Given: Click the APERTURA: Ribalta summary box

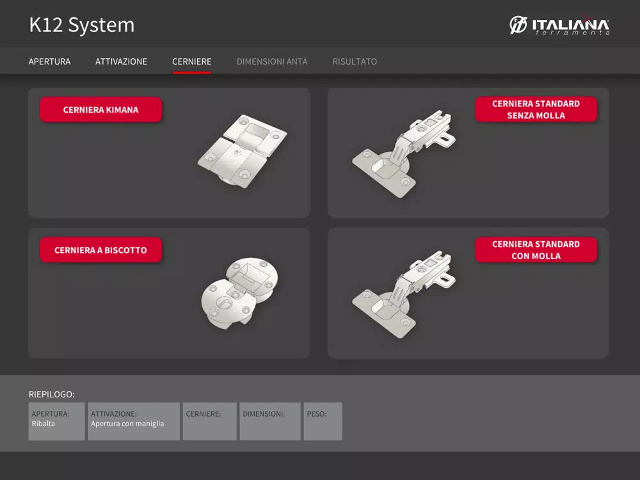Looking at the screenshot, I should [57, 421].
